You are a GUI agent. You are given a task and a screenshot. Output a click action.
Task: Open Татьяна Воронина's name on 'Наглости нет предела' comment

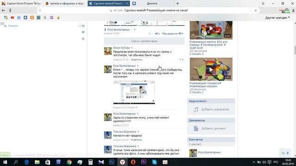pos(124,132)
